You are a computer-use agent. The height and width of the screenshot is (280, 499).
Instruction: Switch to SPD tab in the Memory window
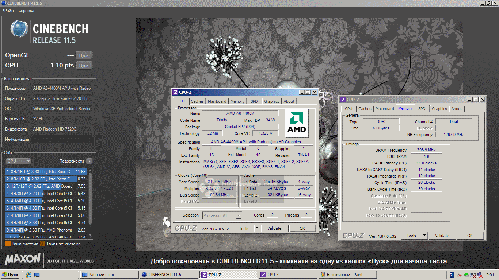coord(422,109)
